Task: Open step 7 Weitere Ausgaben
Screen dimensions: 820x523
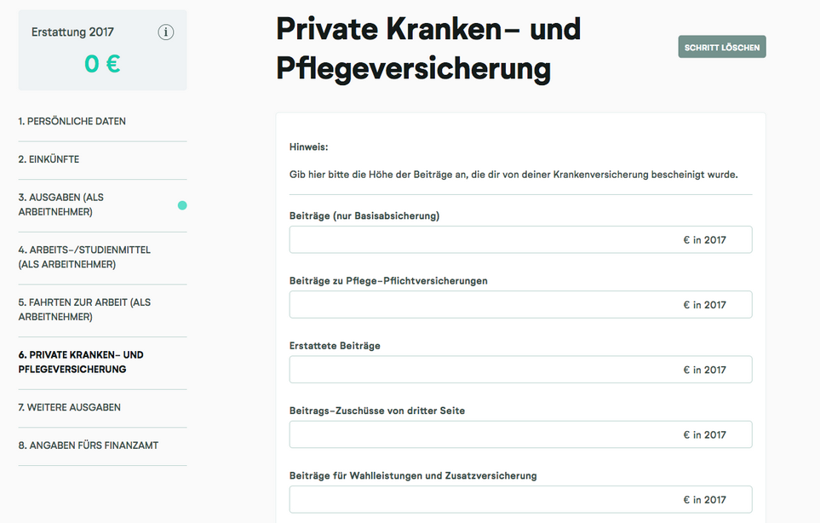Action: pyautogui.click(x=70, y=407)
